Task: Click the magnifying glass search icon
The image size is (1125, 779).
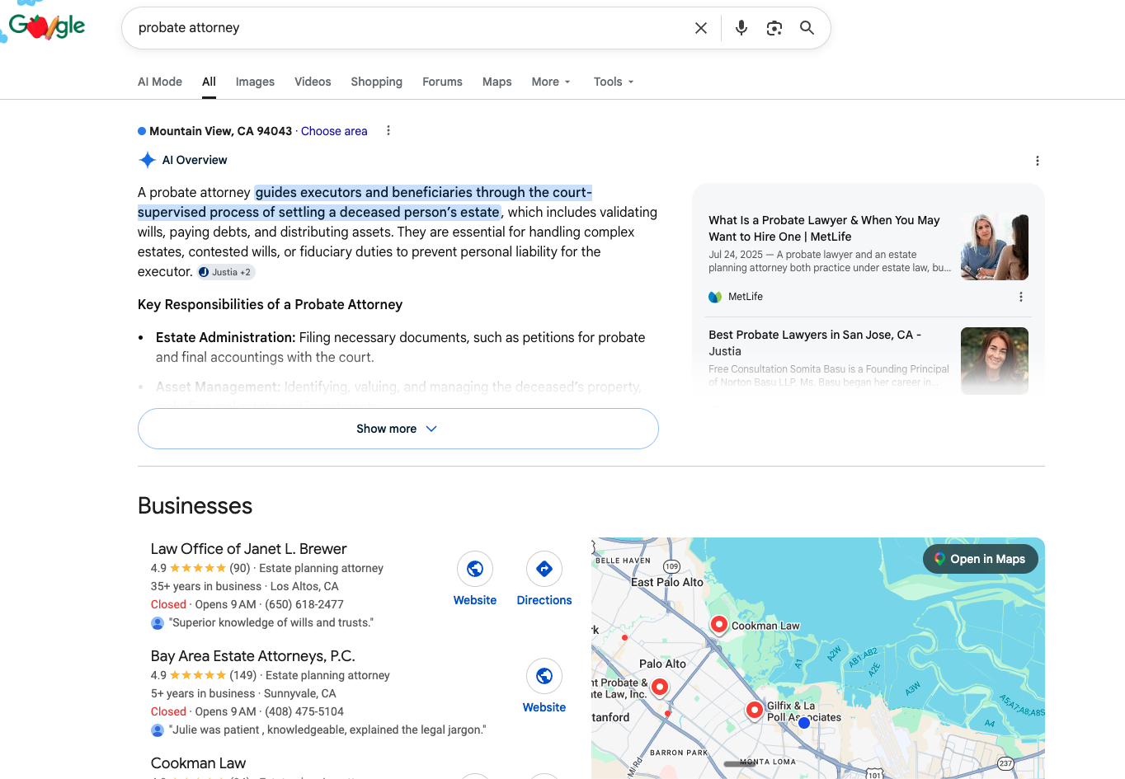Action: tap(807, 28)
